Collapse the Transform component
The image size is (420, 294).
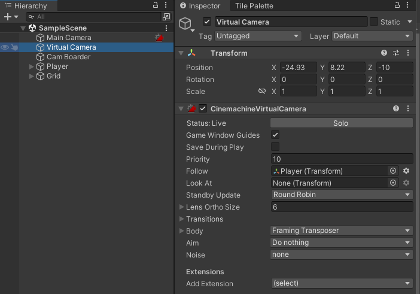(x=181, y=53)
